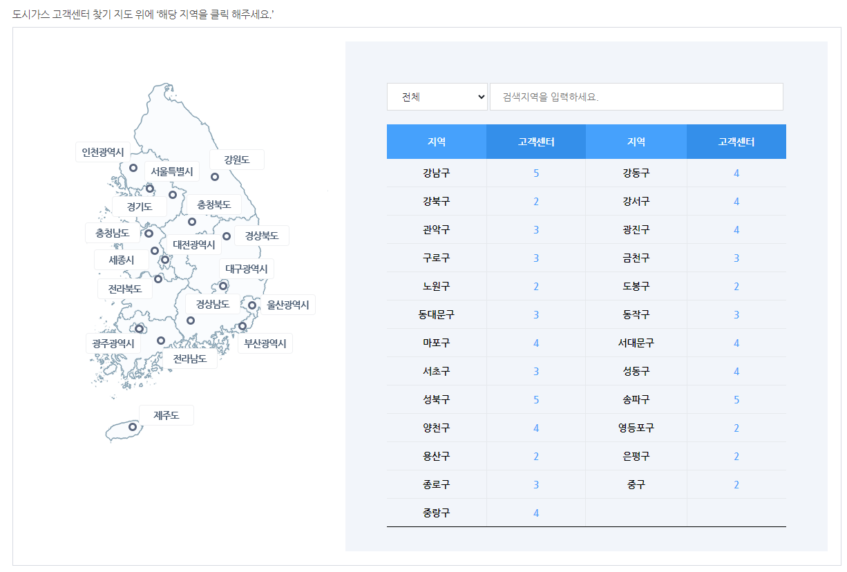Click 동작구 customer center count
The image size is (847, 572).
[736, 314]
